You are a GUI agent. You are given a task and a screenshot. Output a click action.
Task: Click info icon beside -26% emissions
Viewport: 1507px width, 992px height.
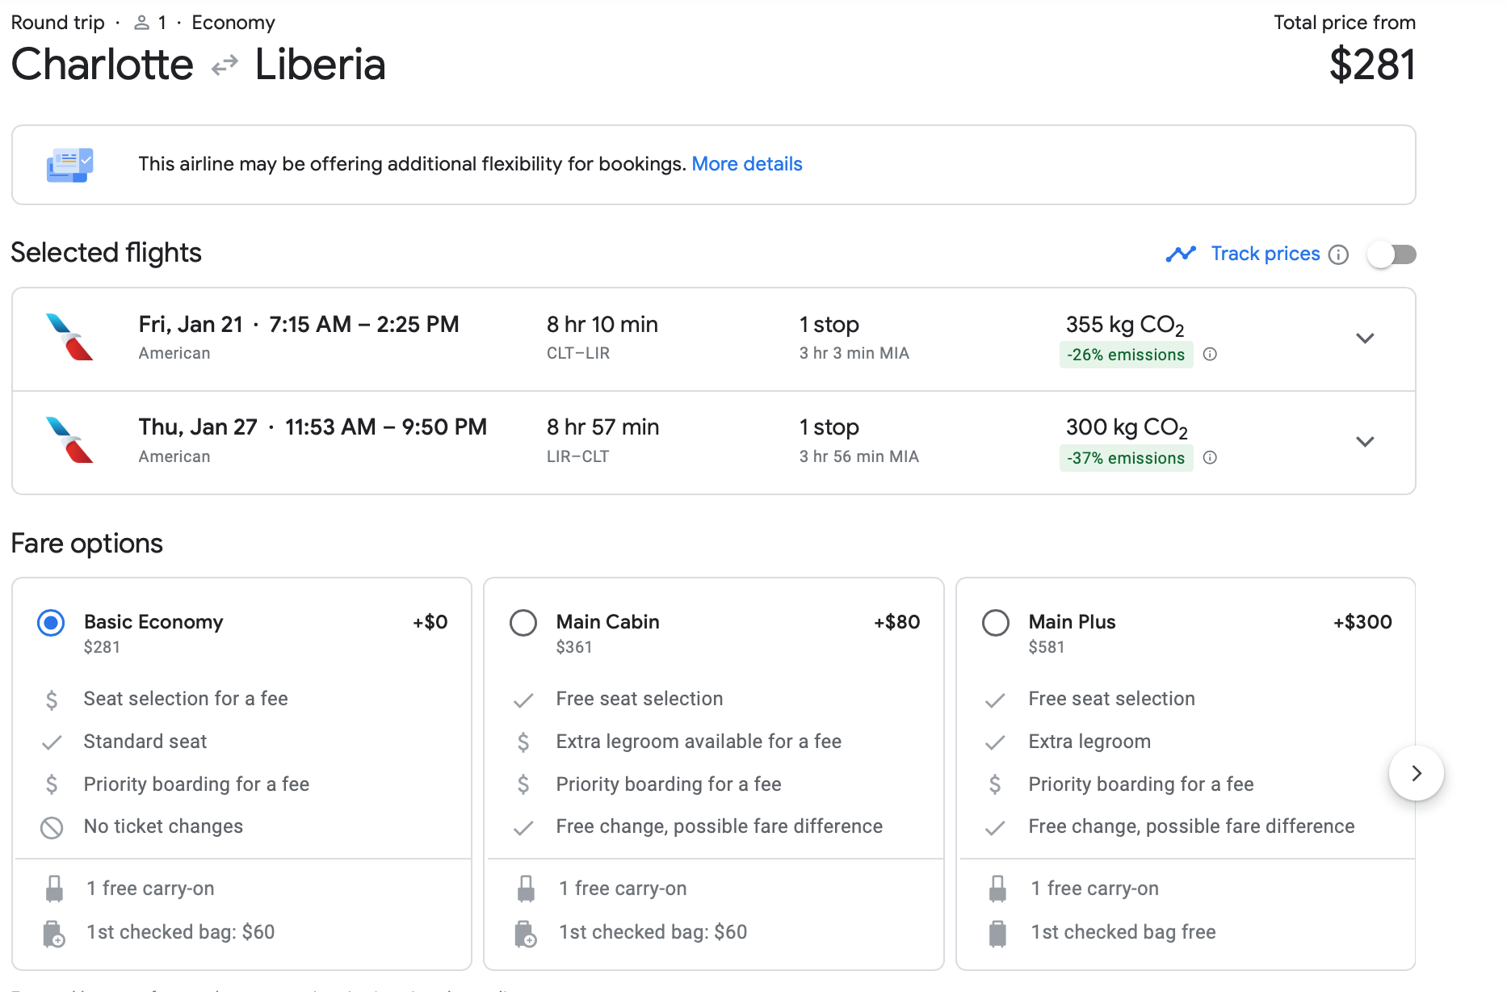pyautogui.click(x=1210, y=354)
